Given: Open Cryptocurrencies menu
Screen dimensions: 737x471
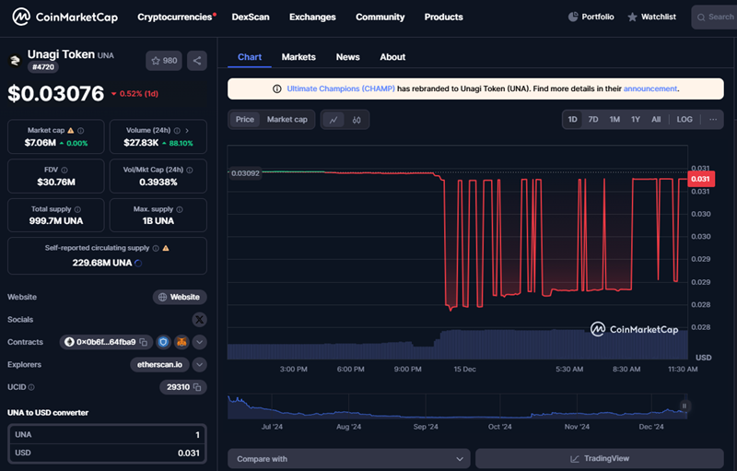Looking at the screenshot, I should point(177,17).
